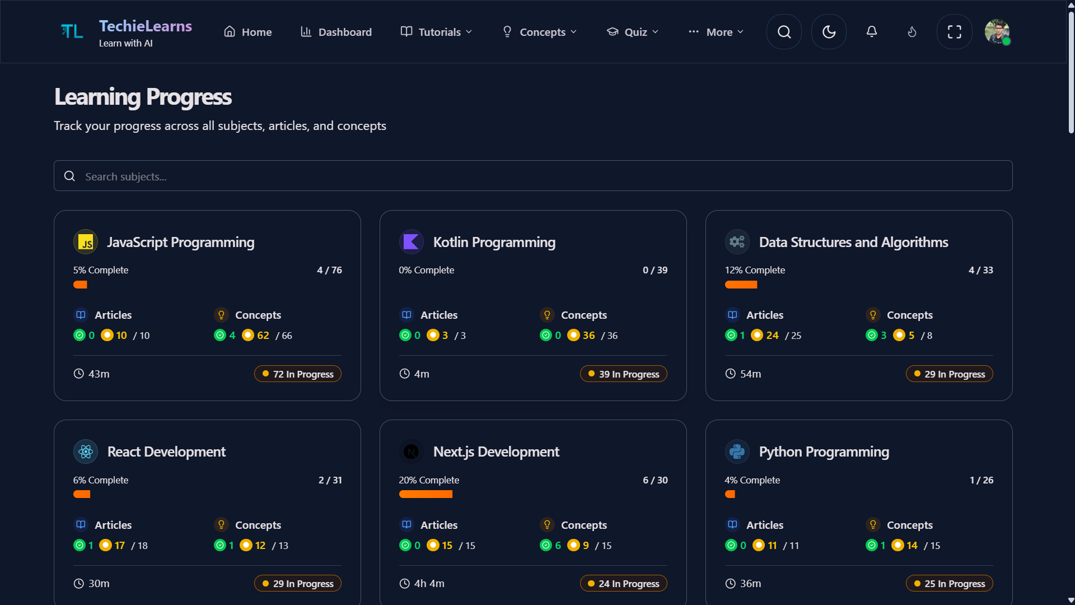The width and height of the screenshot is (1075, 605).
Task: Expand the Tutorials dropdown
Action: pos(436,32)
